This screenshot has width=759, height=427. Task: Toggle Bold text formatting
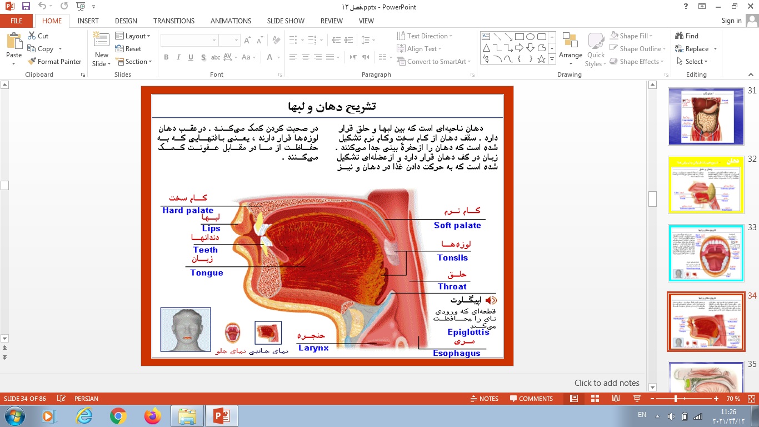tap(166, 57)
